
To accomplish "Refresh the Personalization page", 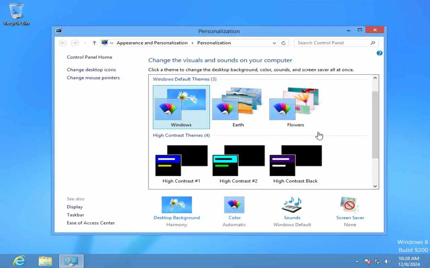I will click(x=284, y=43).
